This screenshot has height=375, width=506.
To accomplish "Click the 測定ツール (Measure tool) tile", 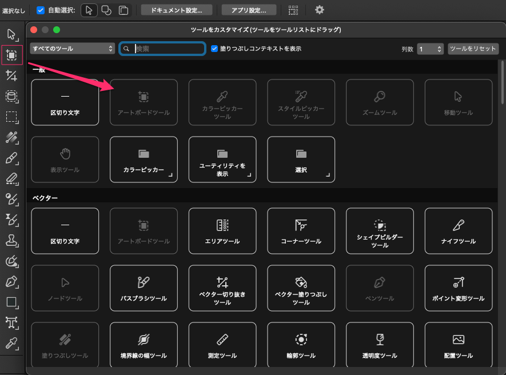I will (222, 345).
